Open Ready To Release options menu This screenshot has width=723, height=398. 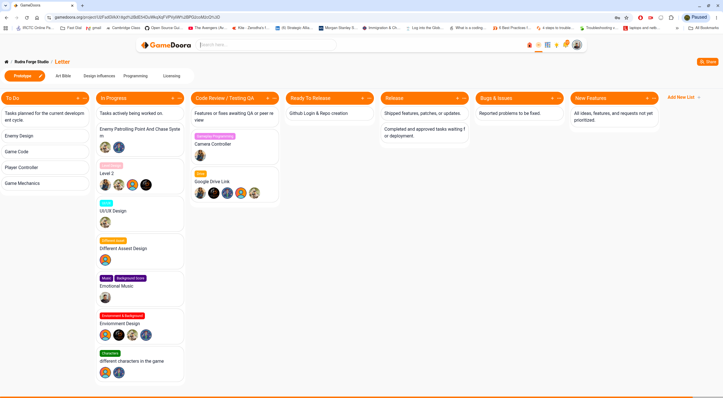pos(369,98)
